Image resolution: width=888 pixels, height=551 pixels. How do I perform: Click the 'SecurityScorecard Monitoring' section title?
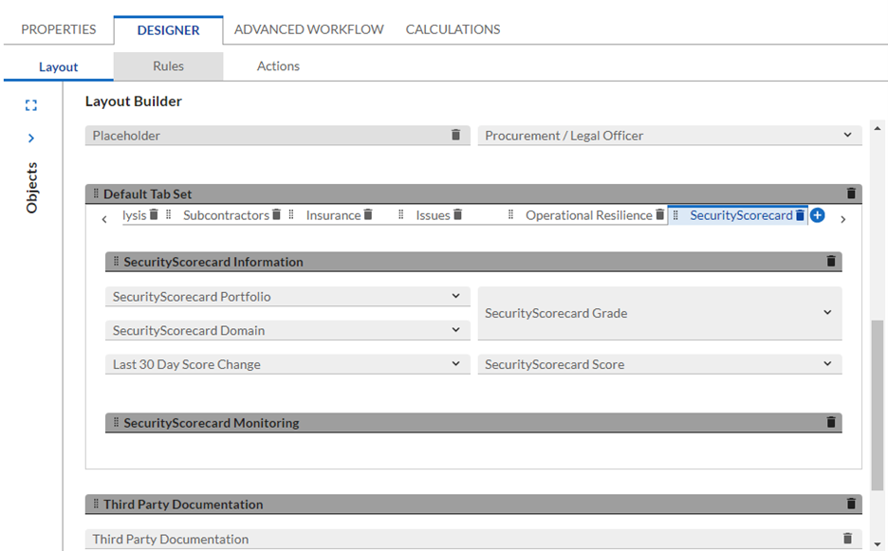(x=212, y=422)
